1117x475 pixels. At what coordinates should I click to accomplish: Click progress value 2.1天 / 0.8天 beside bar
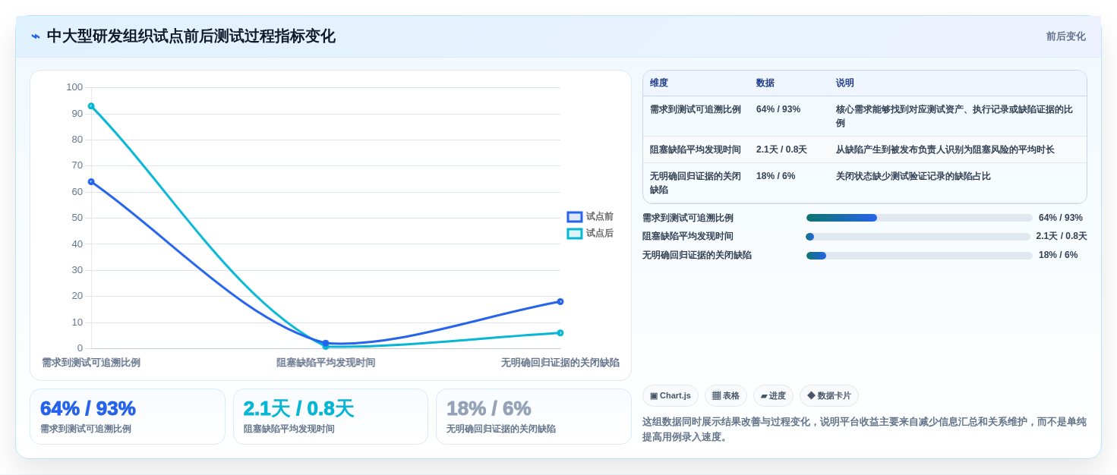(x=1062, y=237)
